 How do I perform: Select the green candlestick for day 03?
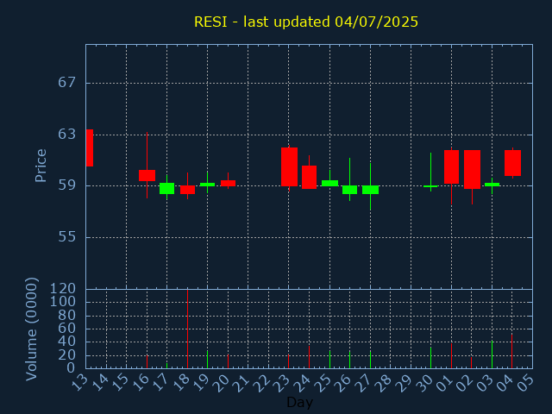click(492, 185)
